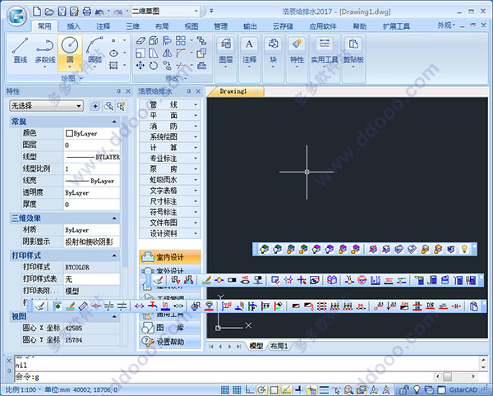Select the 圆 circle tool
Image resolution: width=493 pixels, height=396 pixels.
click(70, 52)
